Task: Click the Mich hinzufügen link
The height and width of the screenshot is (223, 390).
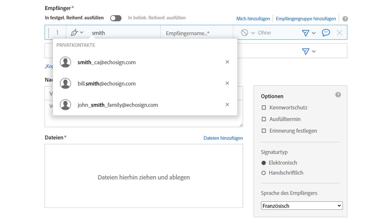Action: 253,19
